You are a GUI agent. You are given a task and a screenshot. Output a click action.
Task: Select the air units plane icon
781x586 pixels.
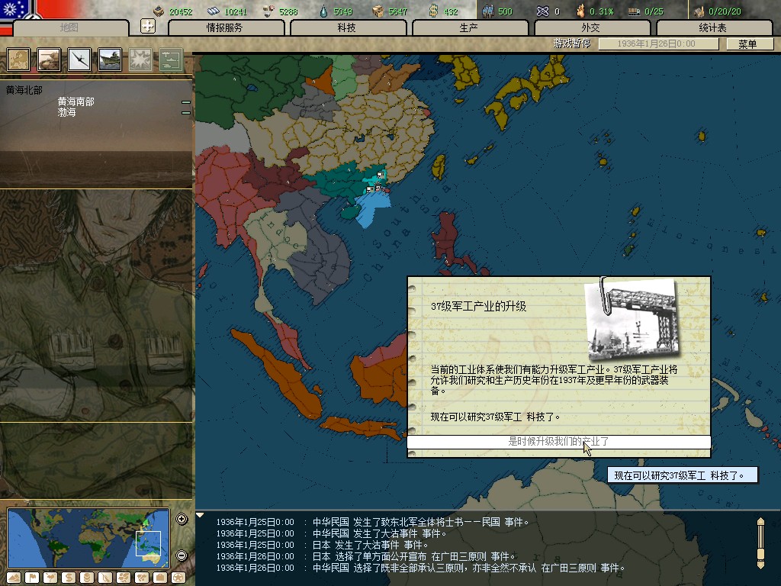pos(79,60)
